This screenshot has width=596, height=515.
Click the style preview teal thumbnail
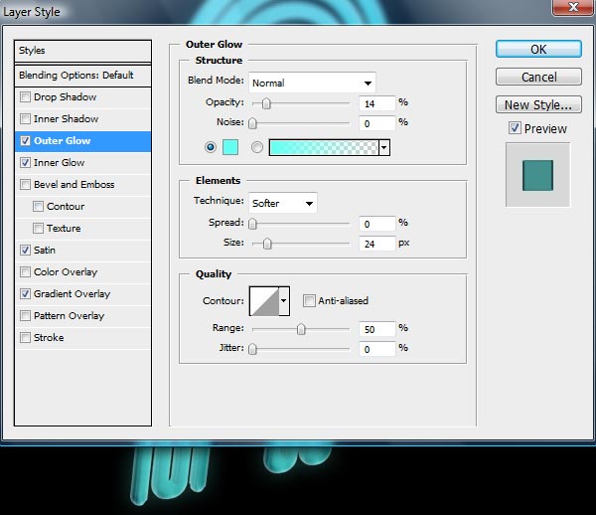pos(537,175)
